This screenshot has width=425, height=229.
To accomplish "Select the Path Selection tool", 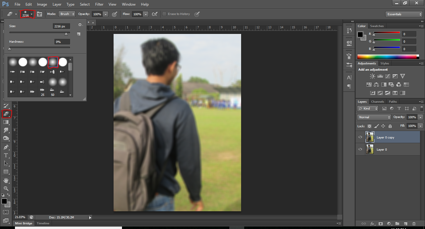I will (x=6, y=163).
